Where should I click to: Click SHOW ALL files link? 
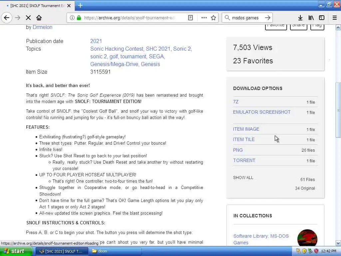(x=243, y=178)
